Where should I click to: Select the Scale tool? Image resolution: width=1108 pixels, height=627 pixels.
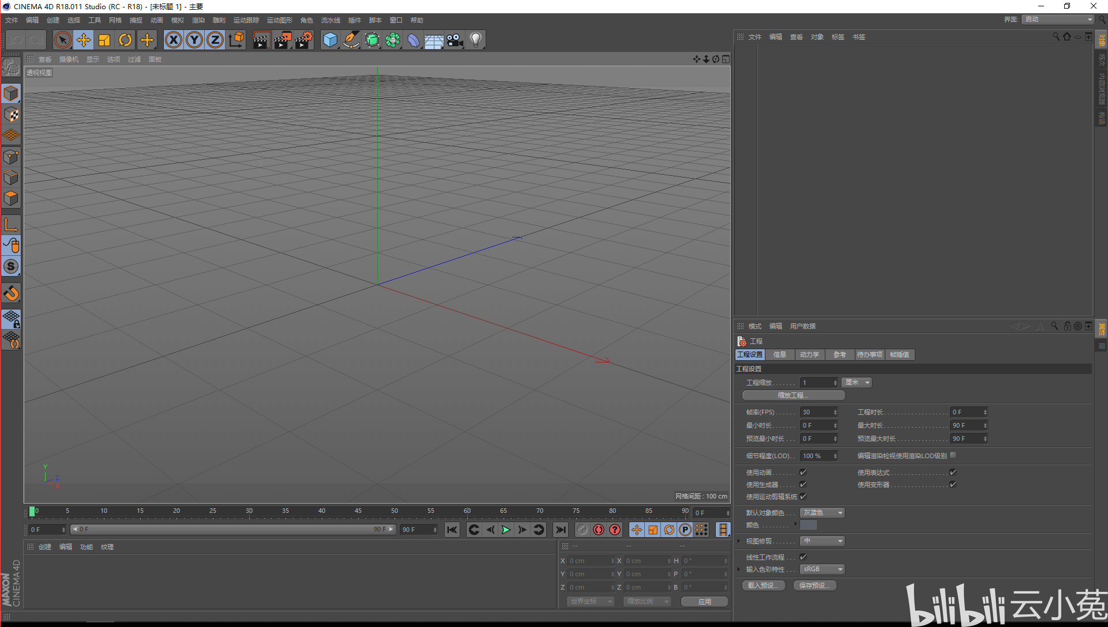tap(104, 40)
